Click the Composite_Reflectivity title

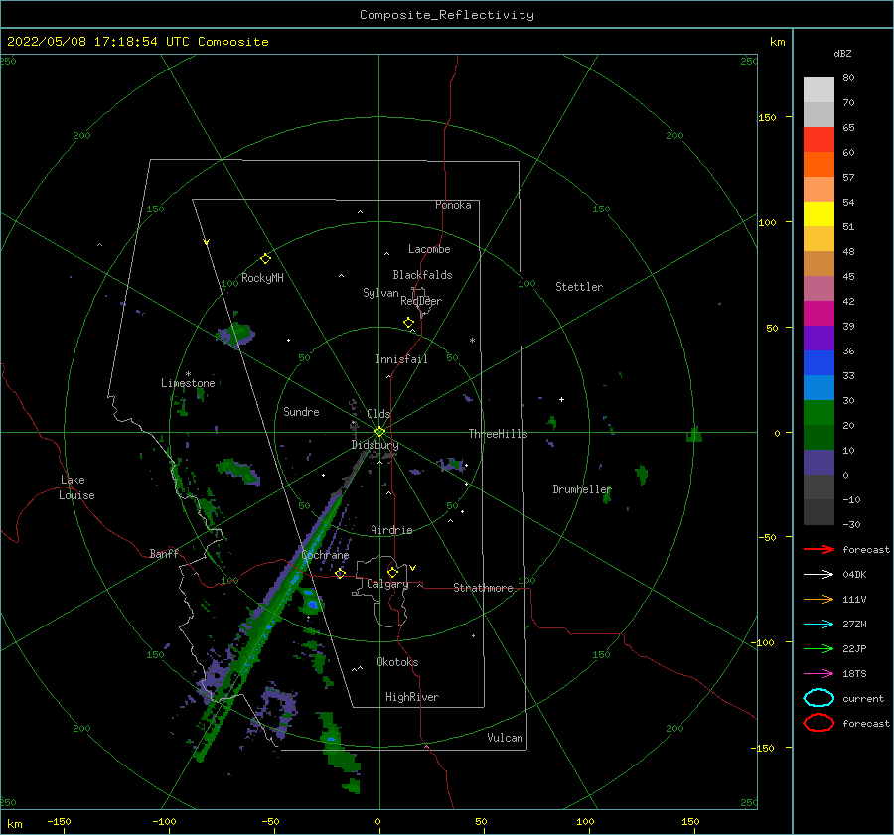coord(447,15)
